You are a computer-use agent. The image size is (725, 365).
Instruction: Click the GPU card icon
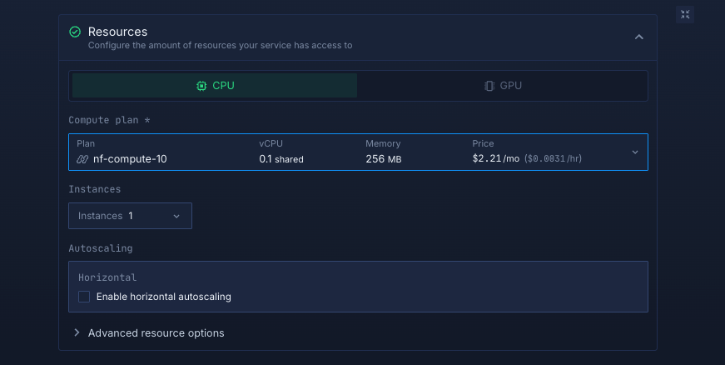point(489,86)
